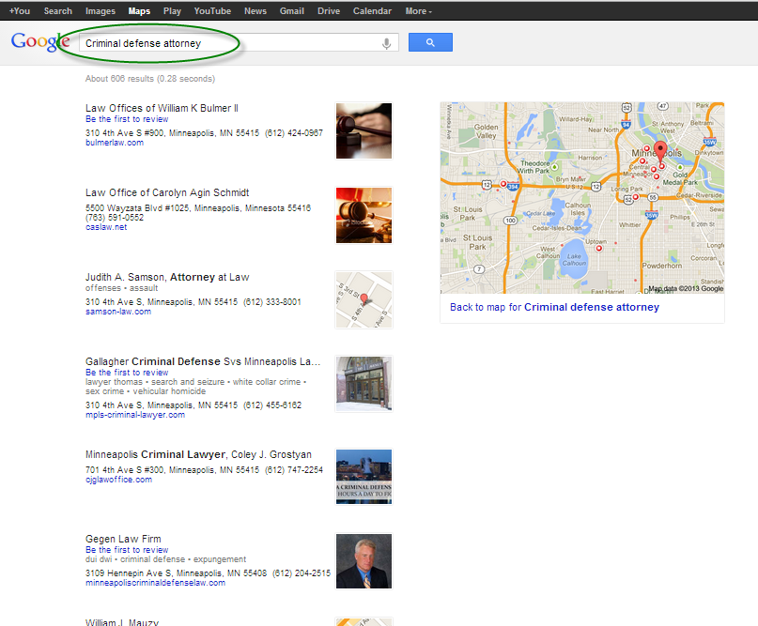Open the Carolyn Agin Schmidt gavel thumbnail

pyautogui.click(x=364, y=216)
